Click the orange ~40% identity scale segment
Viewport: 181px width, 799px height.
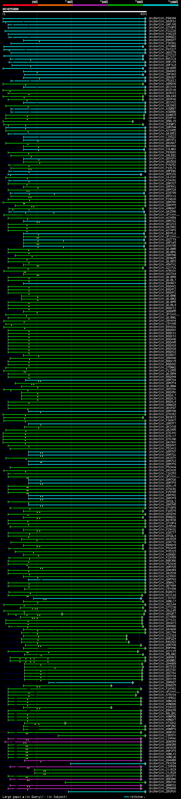[x=55, y=5]
